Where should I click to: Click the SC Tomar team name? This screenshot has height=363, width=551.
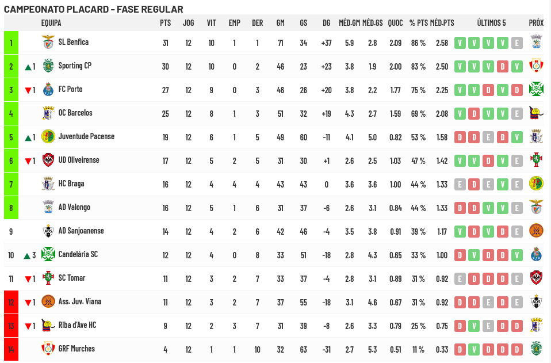[72, 278]
